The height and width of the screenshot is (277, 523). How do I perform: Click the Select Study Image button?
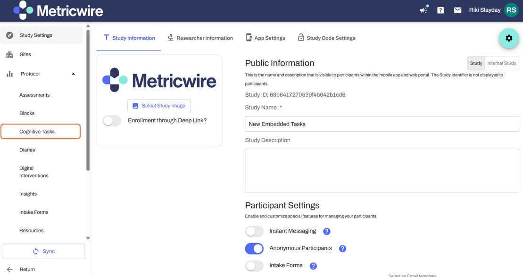click(x=159, y=106)
